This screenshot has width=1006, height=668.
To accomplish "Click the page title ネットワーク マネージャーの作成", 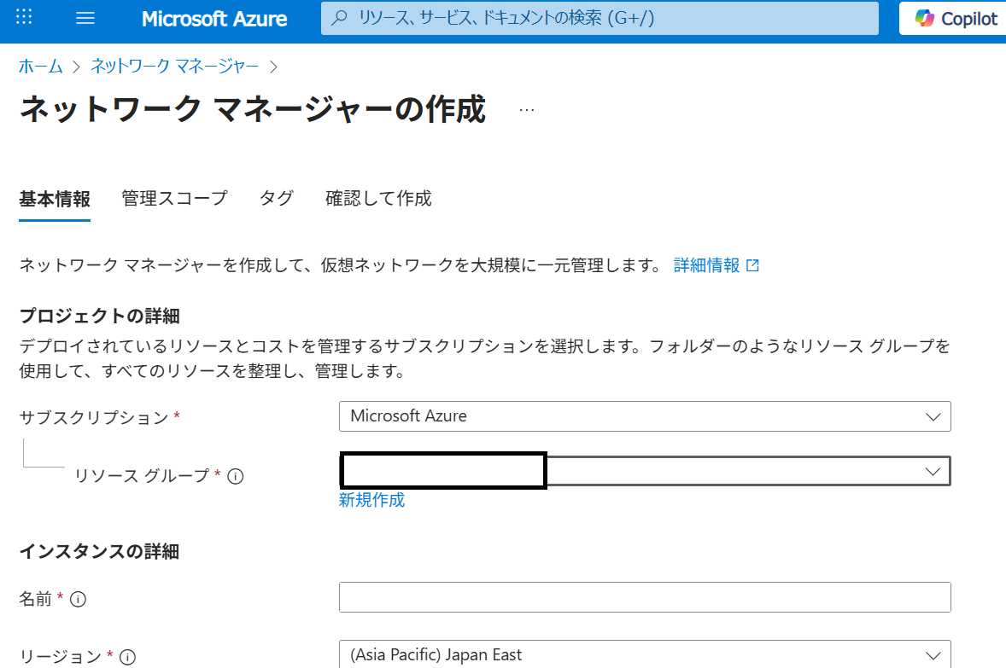I will tap(253, 109).
